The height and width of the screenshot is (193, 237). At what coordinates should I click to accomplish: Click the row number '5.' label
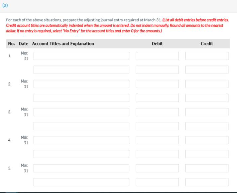click(x=10, y=168)
